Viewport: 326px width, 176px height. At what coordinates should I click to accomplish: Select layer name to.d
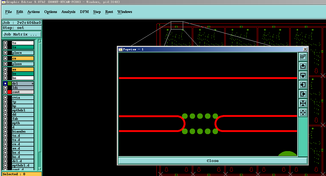tap(23, 136)
